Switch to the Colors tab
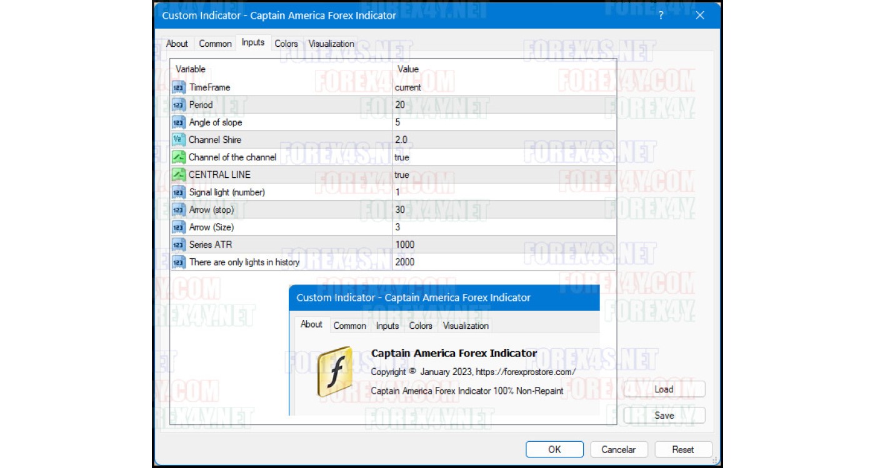 [x=286, y=44]
